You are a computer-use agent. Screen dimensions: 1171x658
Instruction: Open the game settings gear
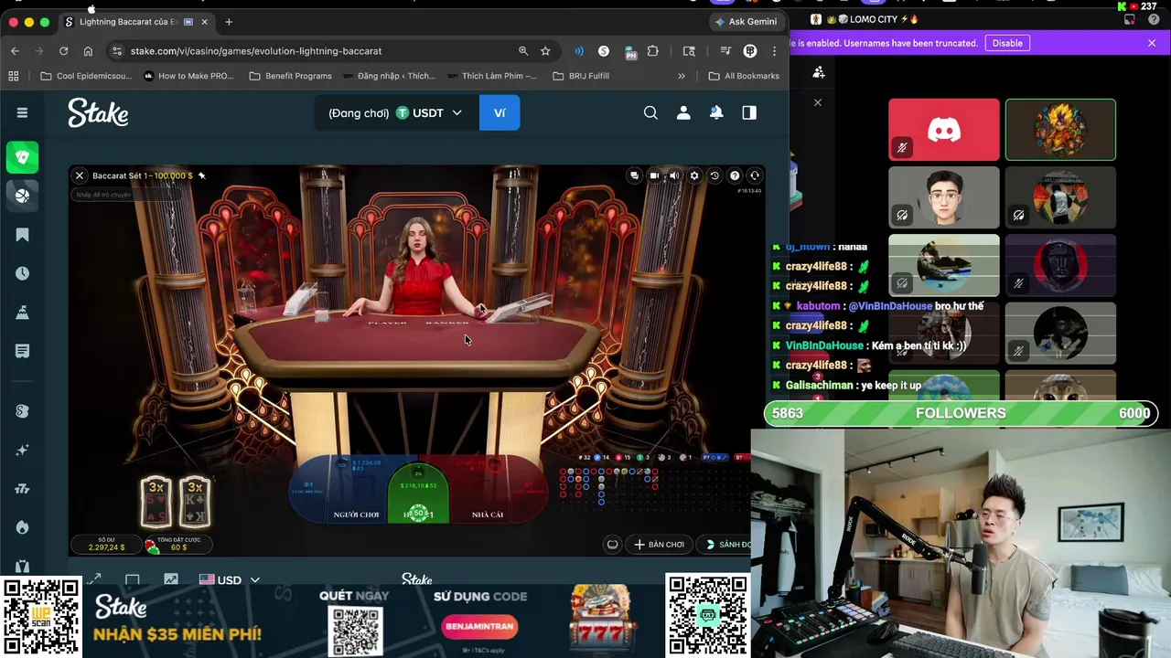click(694, 175)
